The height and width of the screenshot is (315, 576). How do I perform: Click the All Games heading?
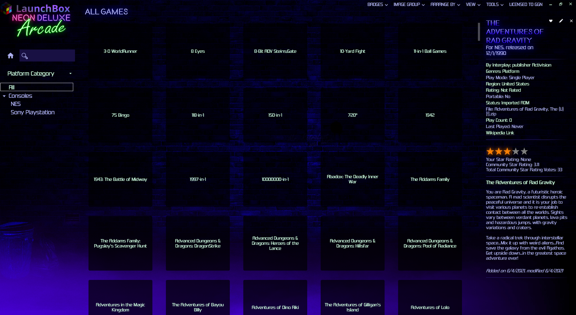coord(106,12)
